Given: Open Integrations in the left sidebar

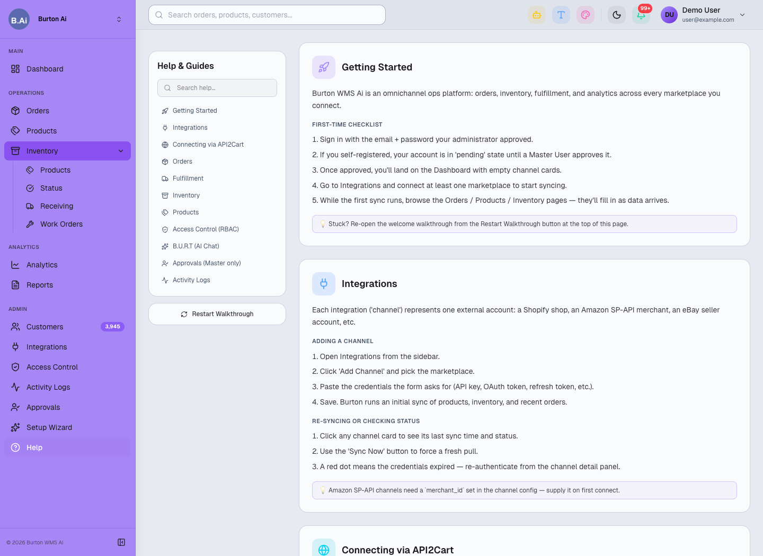Looking at the screenshot, I should (x=67, y=347).
